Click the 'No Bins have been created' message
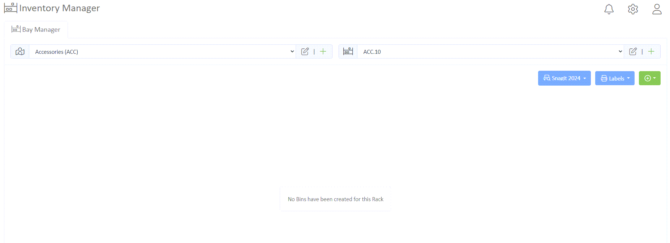The height and width of the screenshot is (243, 670). [335, 199]
